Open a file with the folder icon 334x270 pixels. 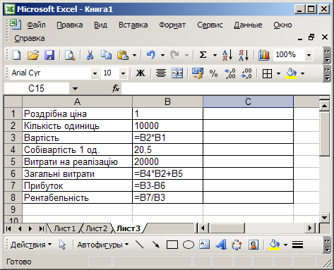click(33, 55)
